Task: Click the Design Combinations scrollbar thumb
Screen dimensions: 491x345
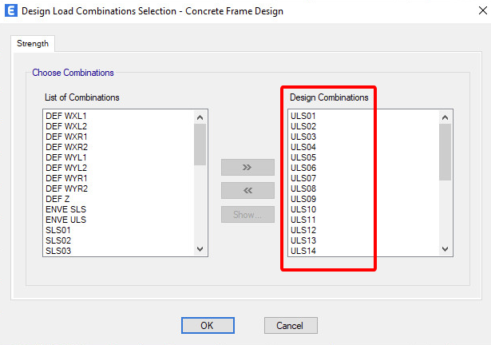Action: 445,150
